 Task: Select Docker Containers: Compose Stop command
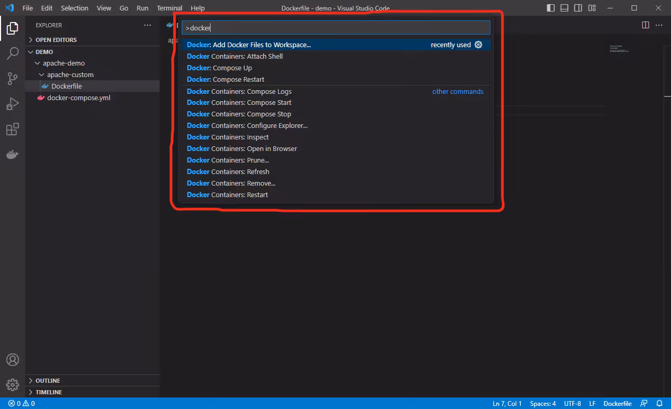coord(336,114)
